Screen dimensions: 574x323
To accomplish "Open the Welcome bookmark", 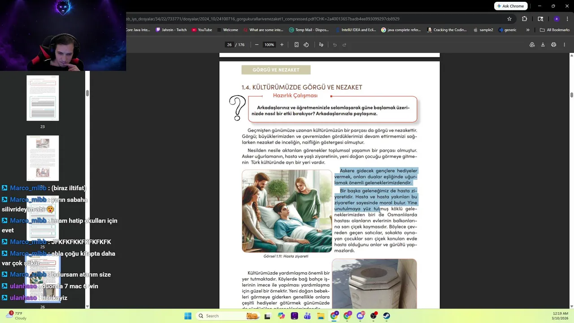I will point(227,30).
